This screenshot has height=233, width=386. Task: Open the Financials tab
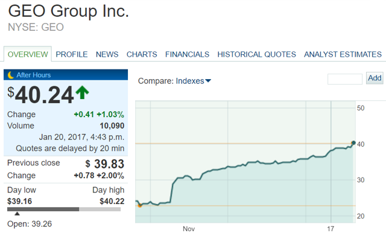[x=187, y=54]
